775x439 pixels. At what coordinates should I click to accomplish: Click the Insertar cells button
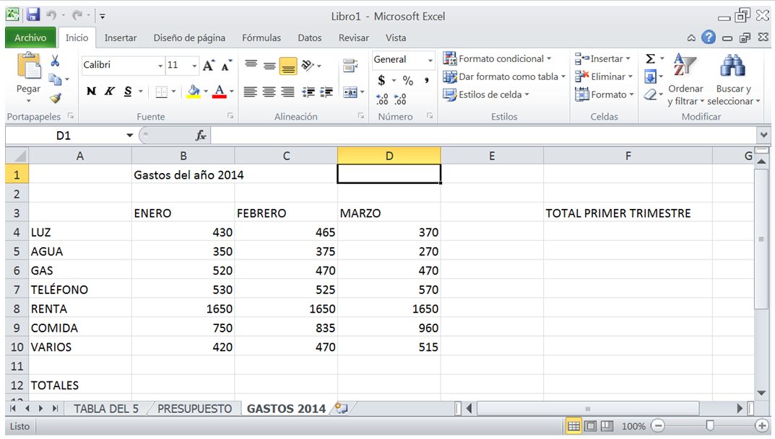(x=603, y=58)
